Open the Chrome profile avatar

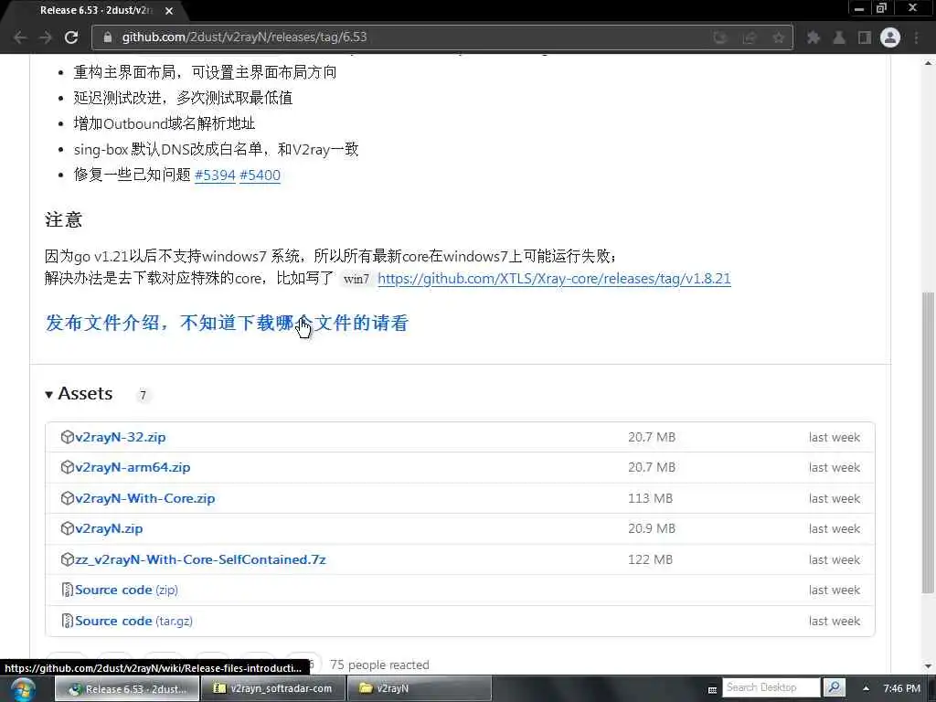tap(890, 37)
